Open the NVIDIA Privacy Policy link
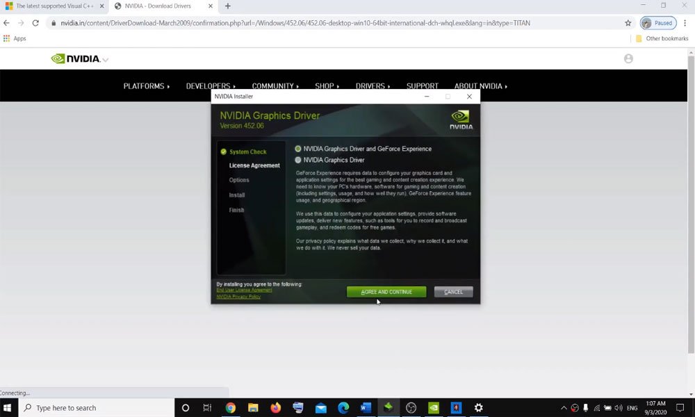Viewport: 695px width, 417px height. 238,297
